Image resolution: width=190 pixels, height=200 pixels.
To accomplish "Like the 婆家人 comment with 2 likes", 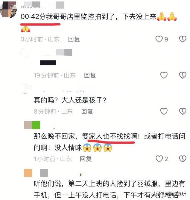I will [159, 159].
